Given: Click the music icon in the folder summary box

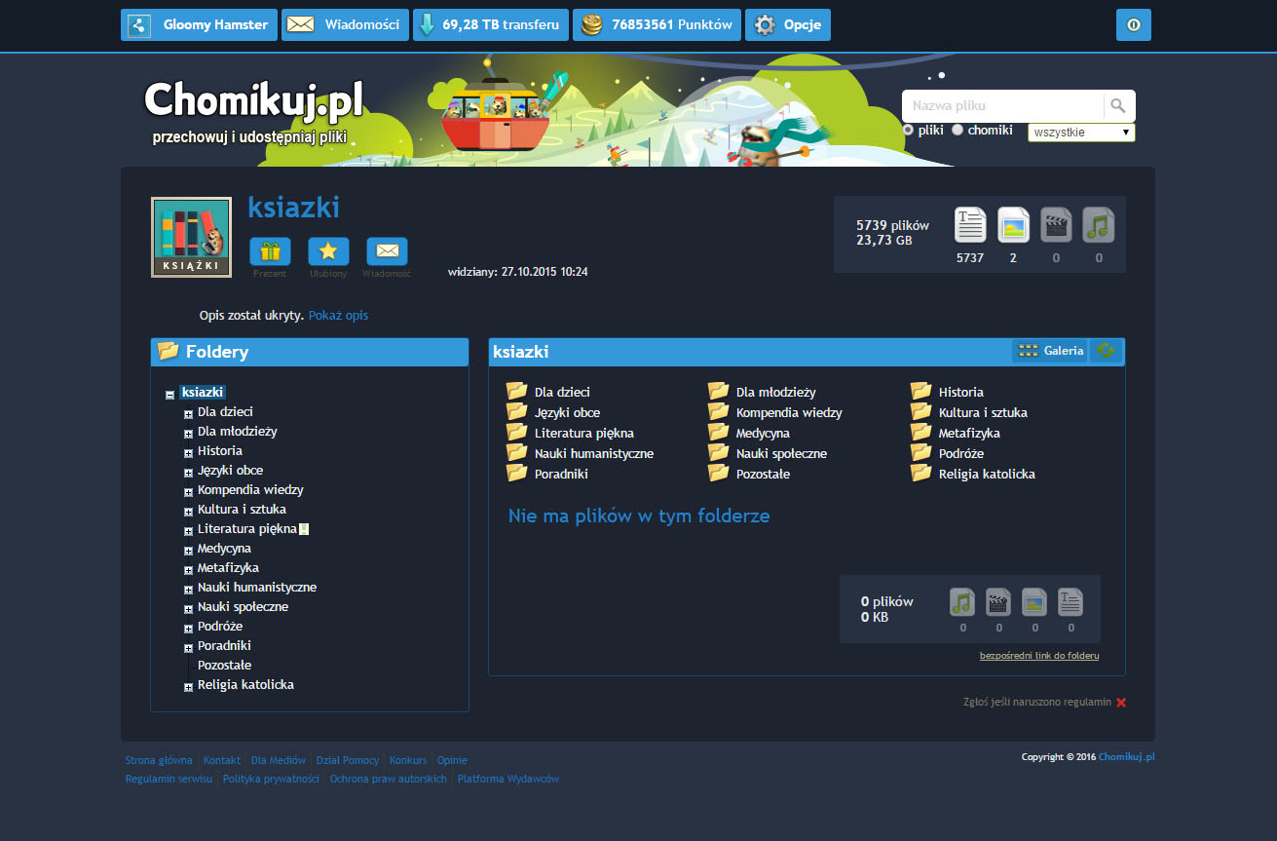Looking at the screenshot, I should pyautogui.click(x=962, y=602).
